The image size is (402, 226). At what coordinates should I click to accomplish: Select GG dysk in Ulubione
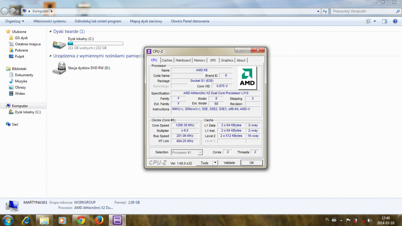tap(21, 38)
